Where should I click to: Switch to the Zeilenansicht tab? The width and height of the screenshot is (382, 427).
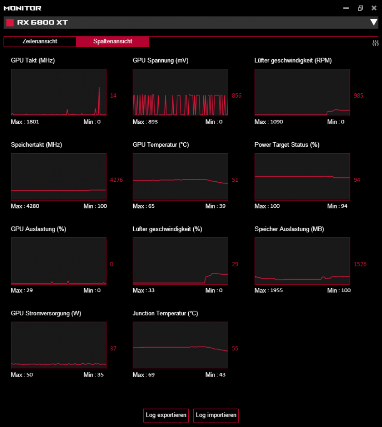(40, 41)
